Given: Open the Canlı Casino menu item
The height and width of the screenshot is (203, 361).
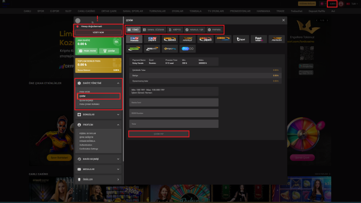Looking at the screenshot, I should pyautogui.click(x=86, y=11).
